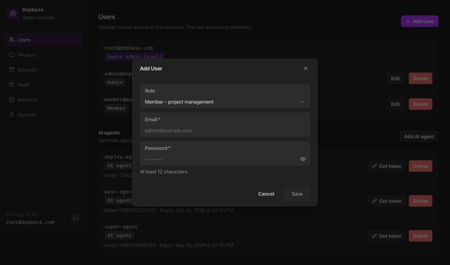450x265 pixels.
Task: Get token for deploy-agent
Action: coord(386,166)
